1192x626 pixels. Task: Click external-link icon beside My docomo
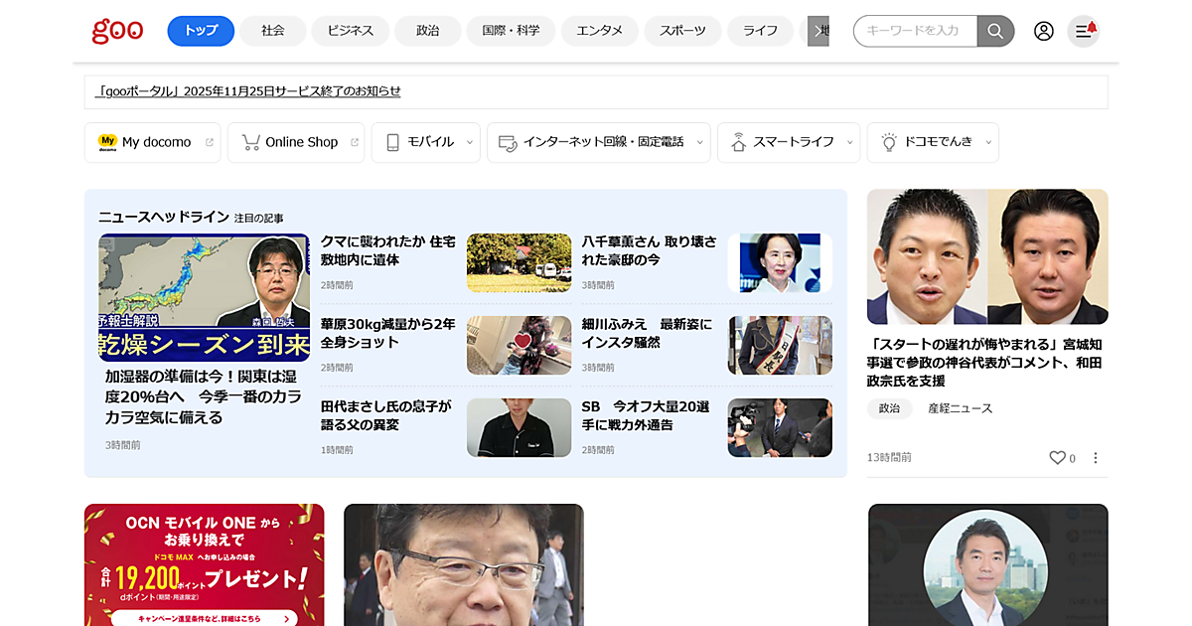point(210,142)
